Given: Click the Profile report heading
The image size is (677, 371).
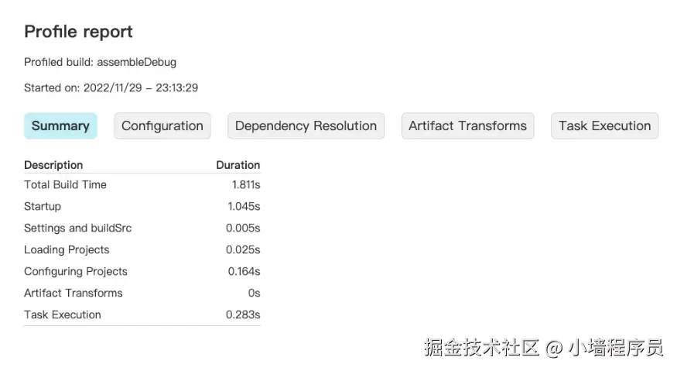Looking at the screenshot, I should pyautogui.click(x=78, y=32).
